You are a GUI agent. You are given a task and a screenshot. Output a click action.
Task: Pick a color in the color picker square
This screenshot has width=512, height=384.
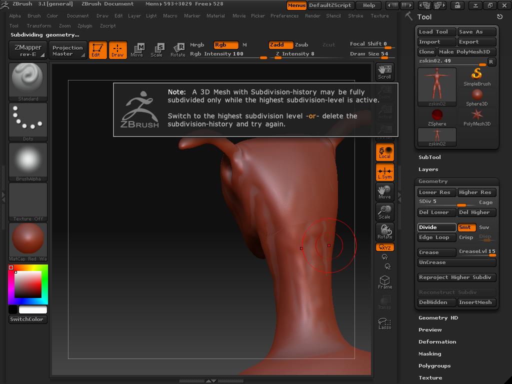click(x=28, y=284)
